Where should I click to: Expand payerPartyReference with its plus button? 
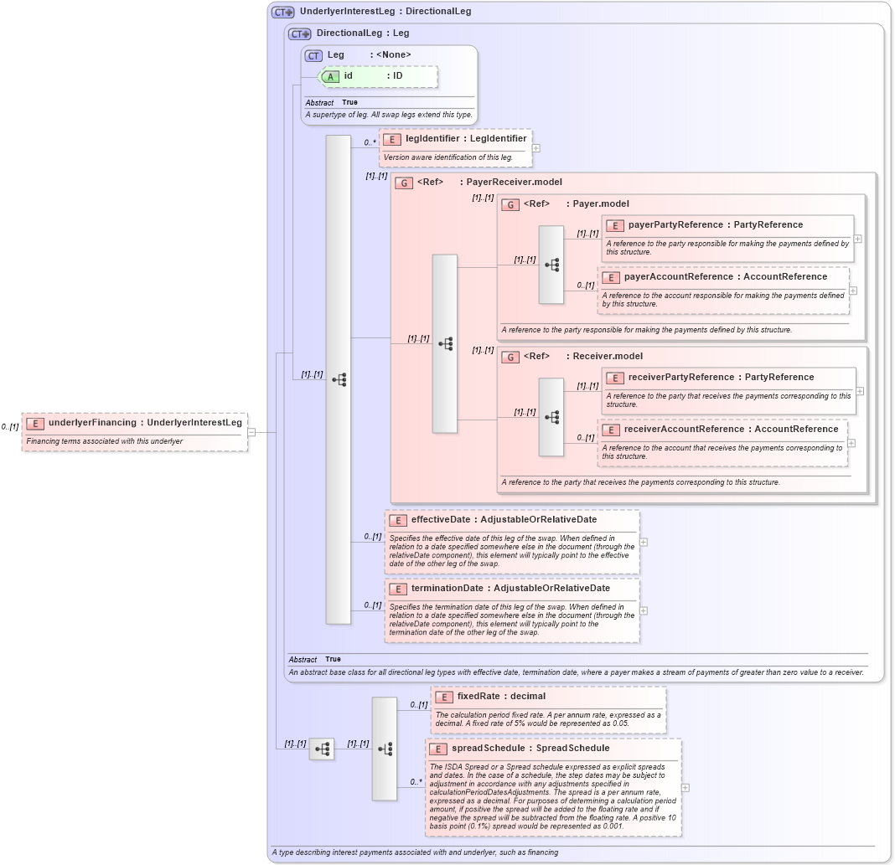tap(856, 240)
